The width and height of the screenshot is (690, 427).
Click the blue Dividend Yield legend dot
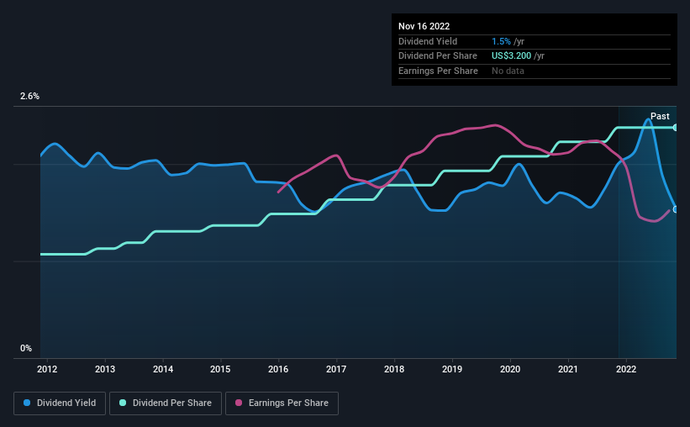tap(27, 403)
